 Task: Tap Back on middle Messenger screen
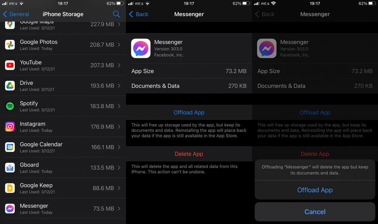(x=139, y=14)
